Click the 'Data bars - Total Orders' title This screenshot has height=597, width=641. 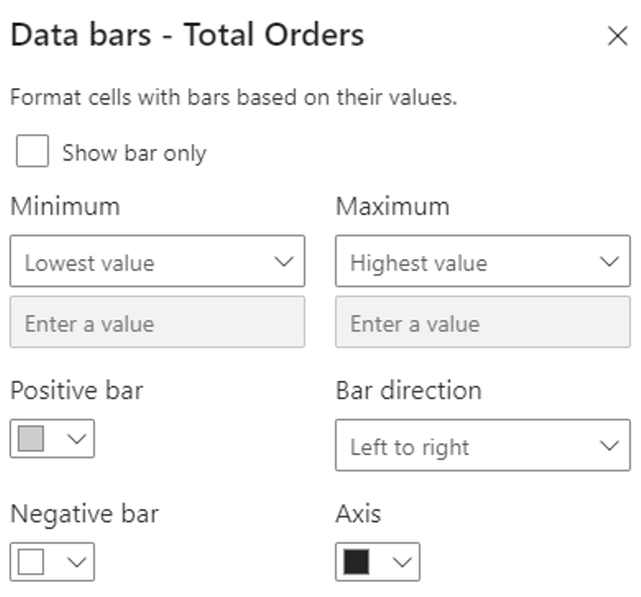tap(187, 35)
